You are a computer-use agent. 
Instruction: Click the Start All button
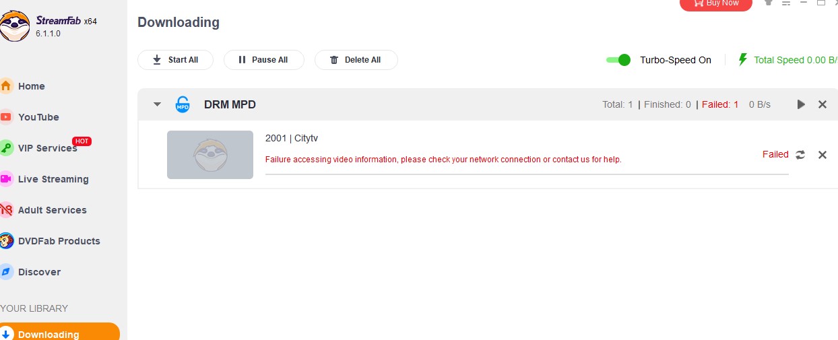pos(175,60)
